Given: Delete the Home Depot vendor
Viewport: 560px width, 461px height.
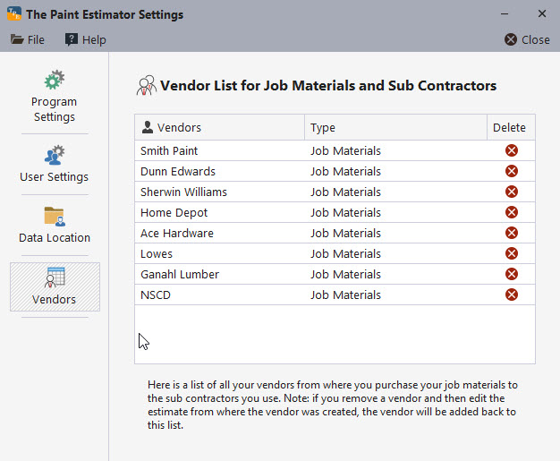Looking at the screenshot, I should click(x=512, y=212).
